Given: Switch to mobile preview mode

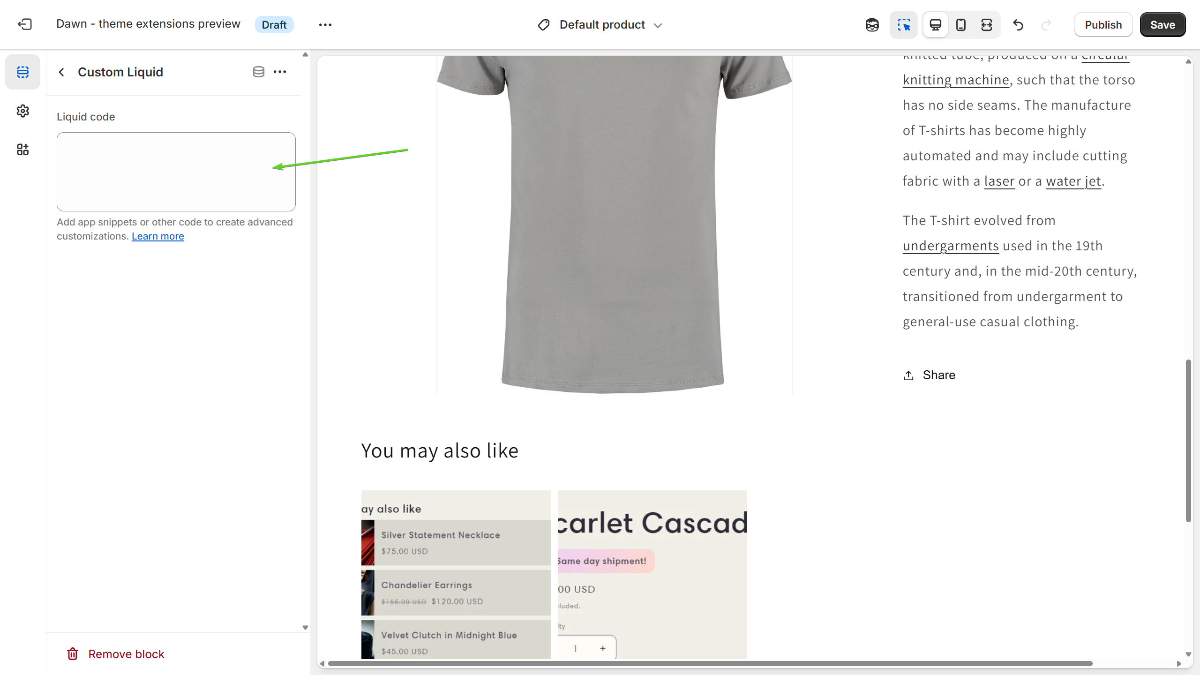Looking at the screenshot, I should [x=960, y=25].
